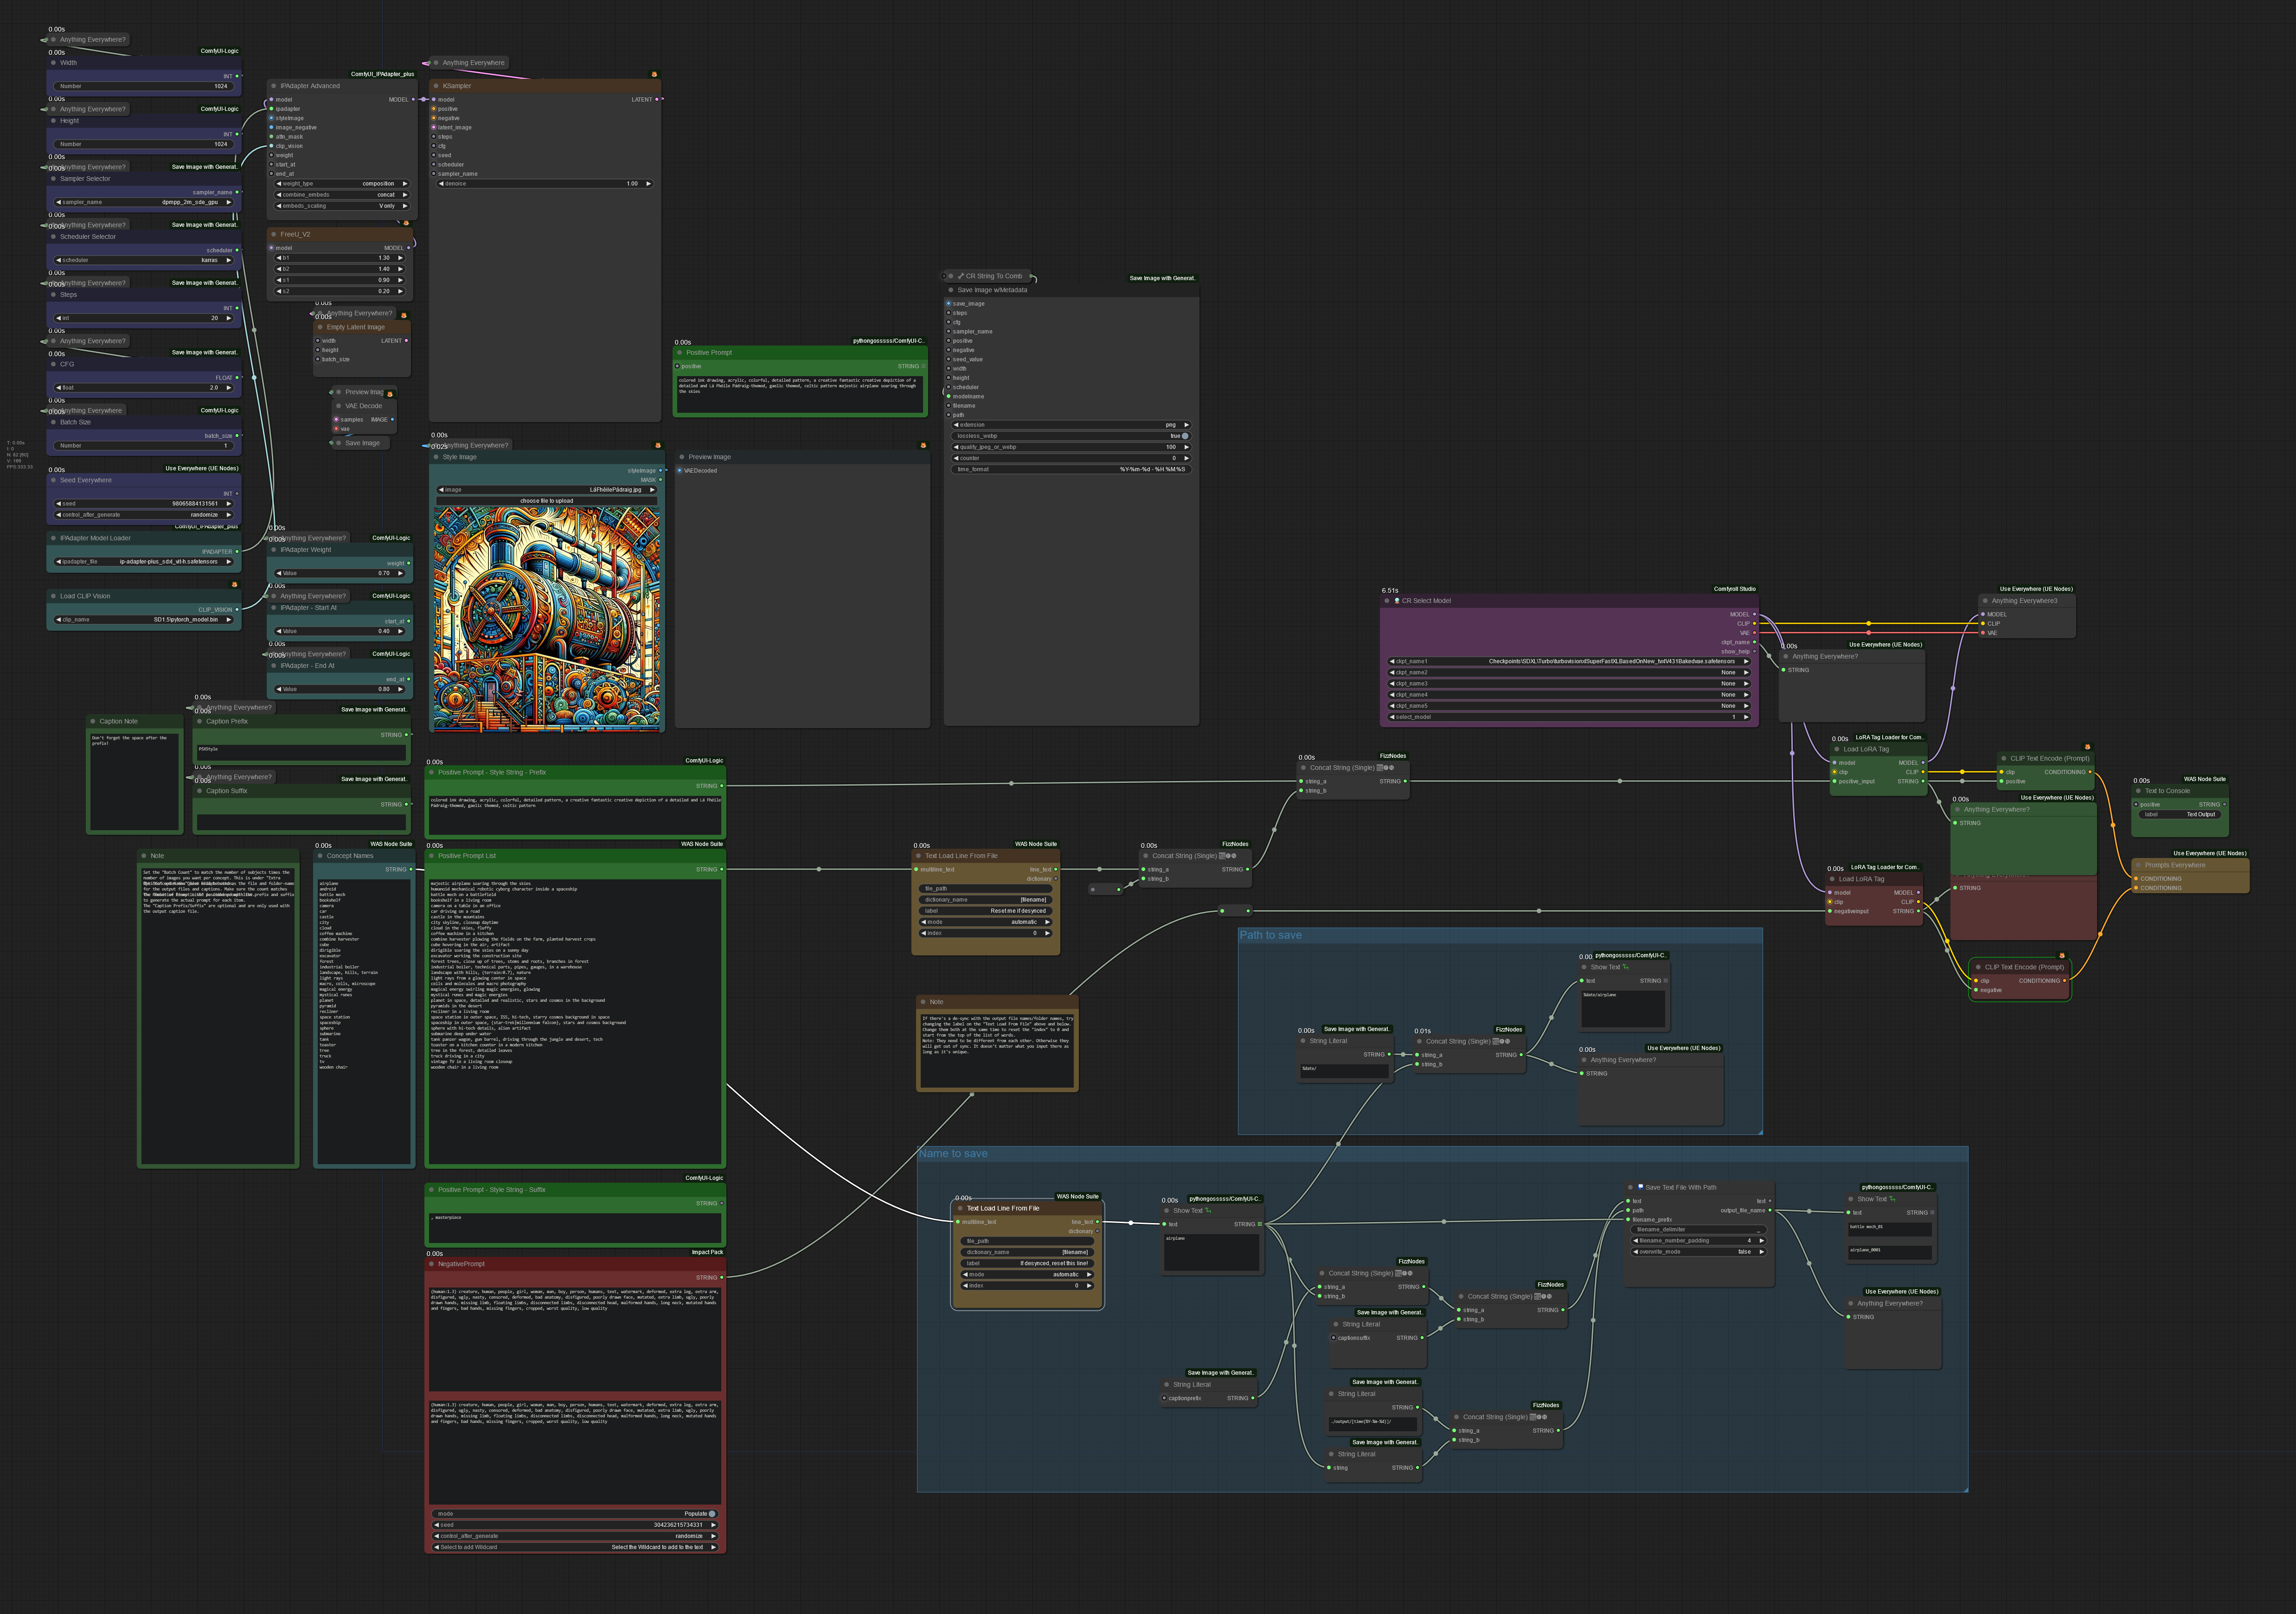Screen dimensions: 2296x1614
Task: Click the Load CLIP Vision node collapse dot
Action: tap(54, 596)
